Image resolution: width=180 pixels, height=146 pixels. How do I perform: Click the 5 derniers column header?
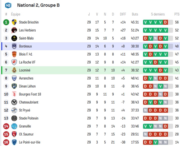click(x=158, y=14)
